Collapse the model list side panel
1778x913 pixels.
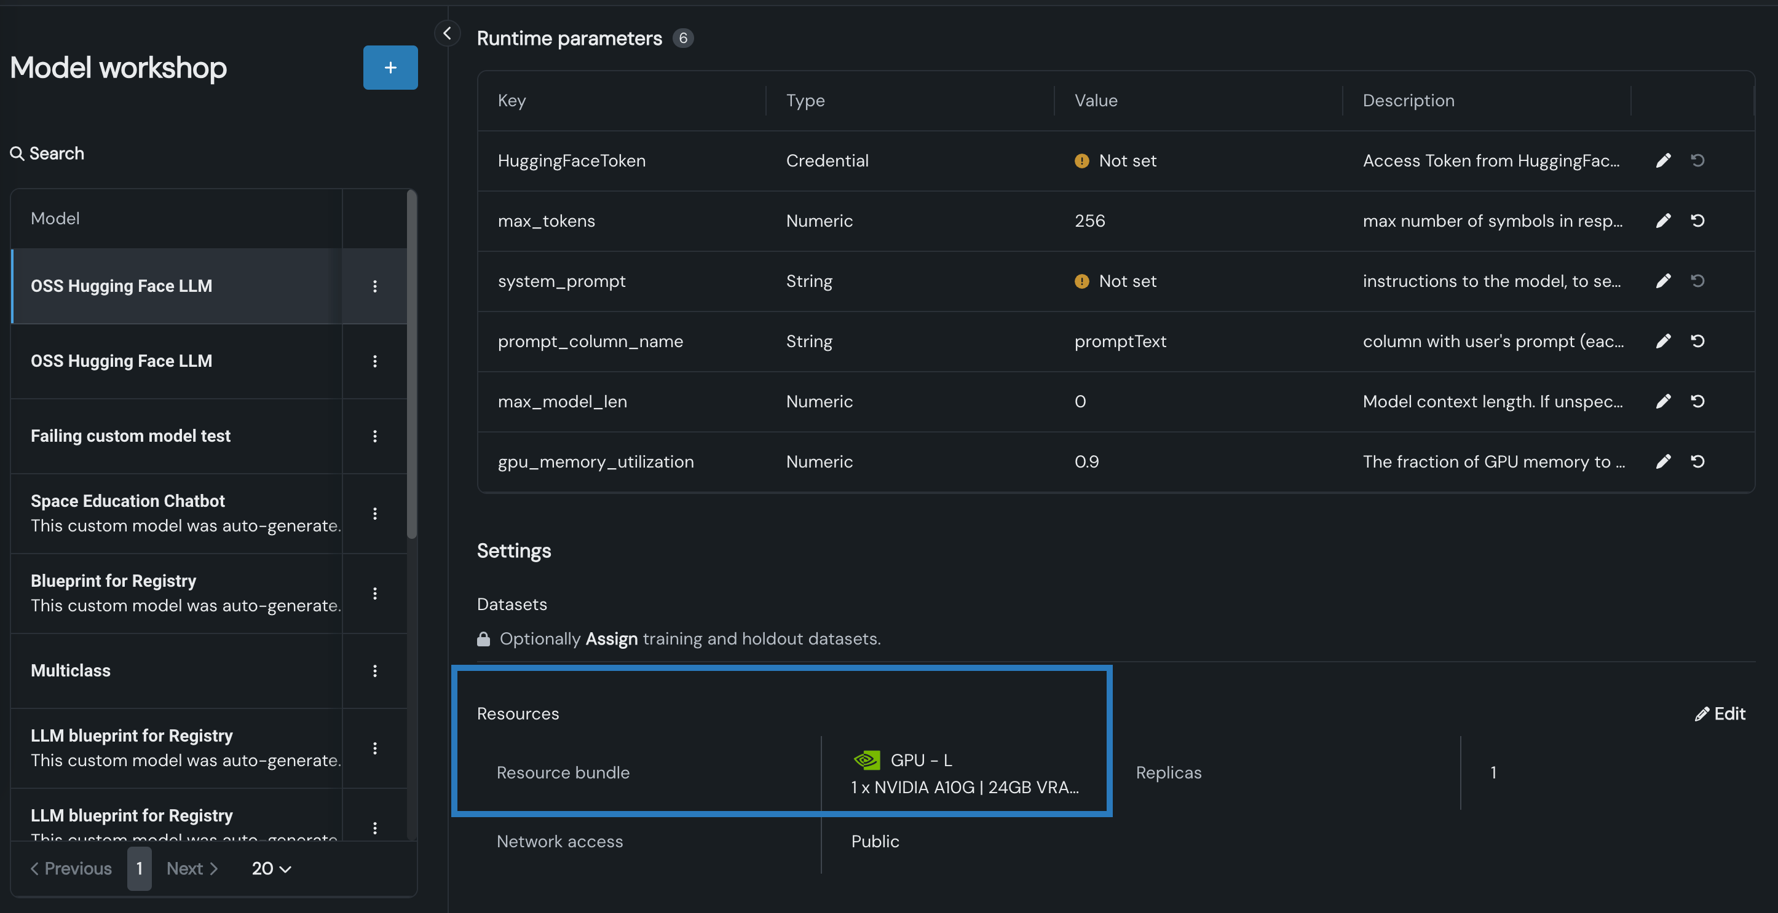click(x=447, y=33)
